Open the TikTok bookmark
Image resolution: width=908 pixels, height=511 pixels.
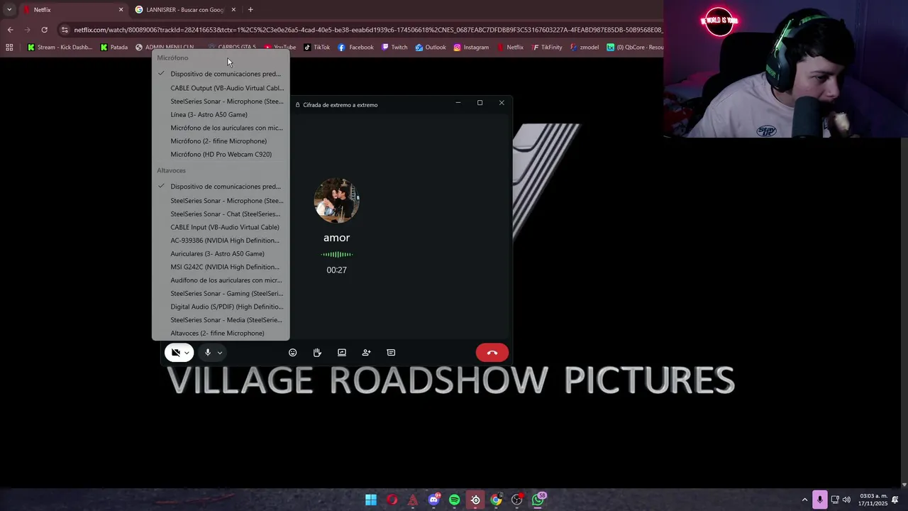[316, 48]
